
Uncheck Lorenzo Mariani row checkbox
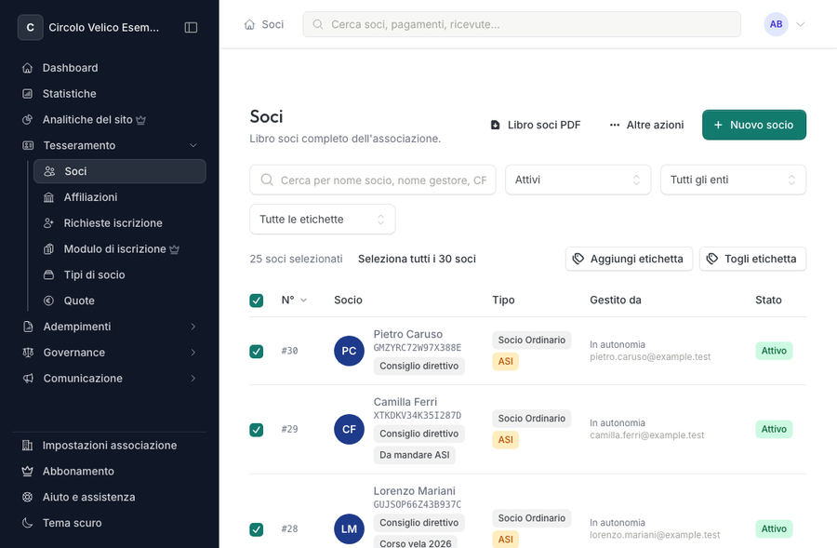tap(257, 529)
